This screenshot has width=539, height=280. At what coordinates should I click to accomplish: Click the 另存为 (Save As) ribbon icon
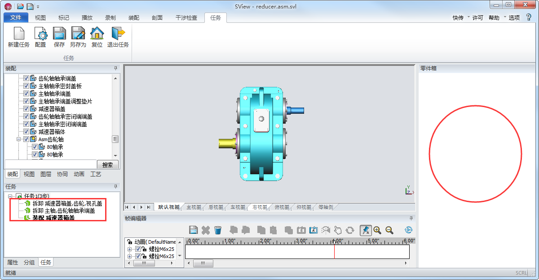(78, 34)
